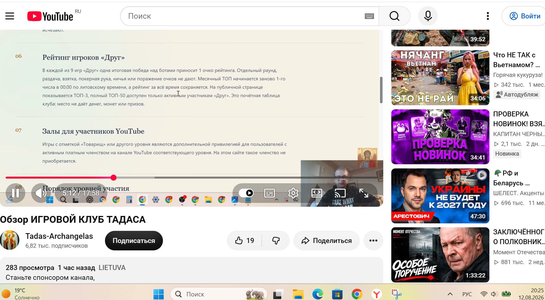Switch to Google Chrome on the taskbar
The width and height of the screenshot is (545, 300).
[x=357, y=294]
